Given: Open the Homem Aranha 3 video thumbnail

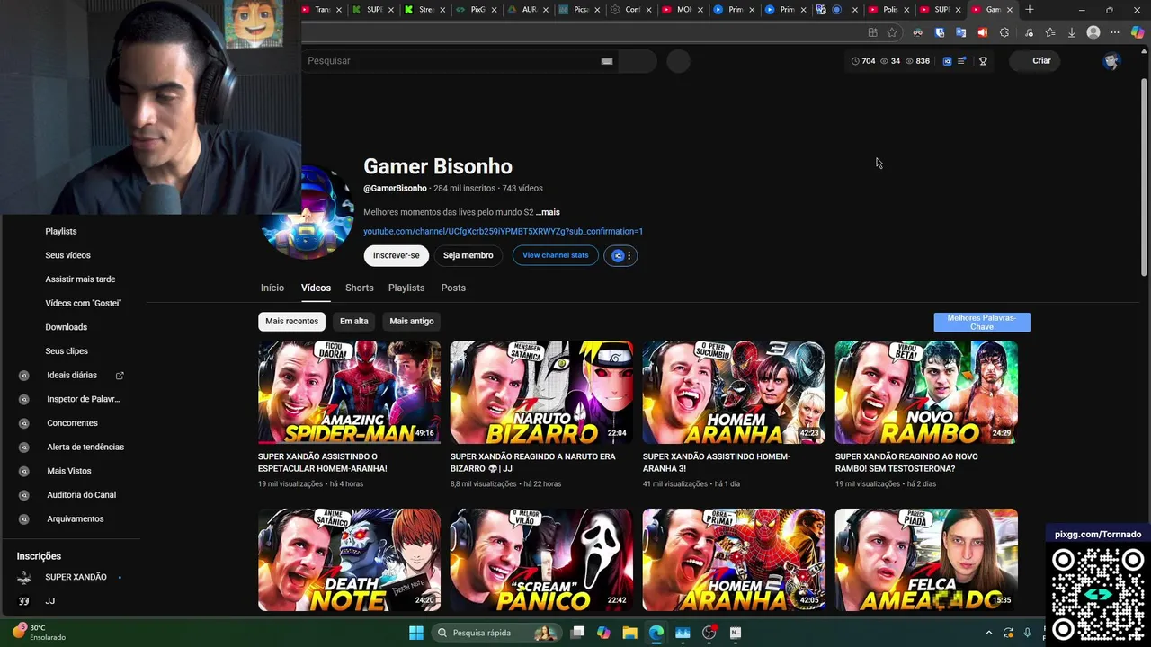Looking at the screenshot, I should 734,392.
